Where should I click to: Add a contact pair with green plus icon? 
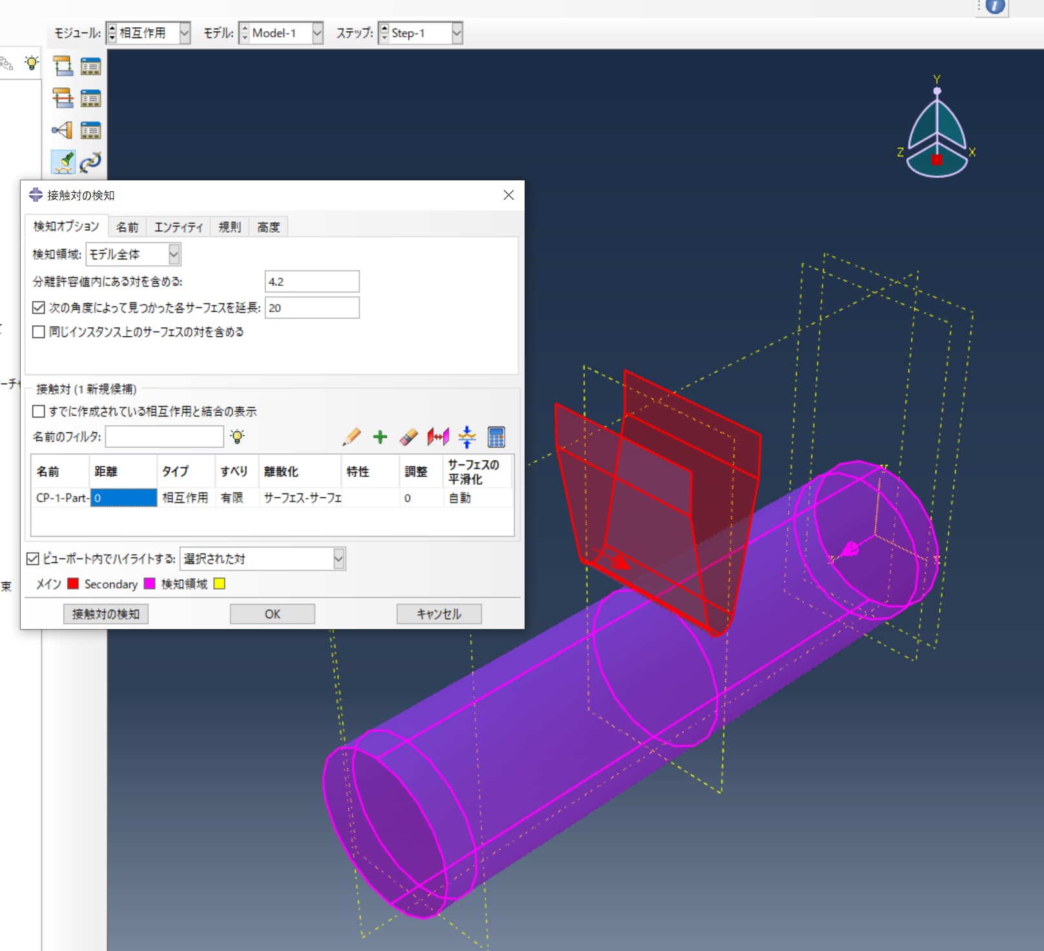coord(380,437)
